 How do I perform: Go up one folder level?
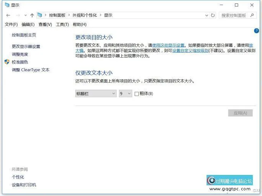click(32, 16)
